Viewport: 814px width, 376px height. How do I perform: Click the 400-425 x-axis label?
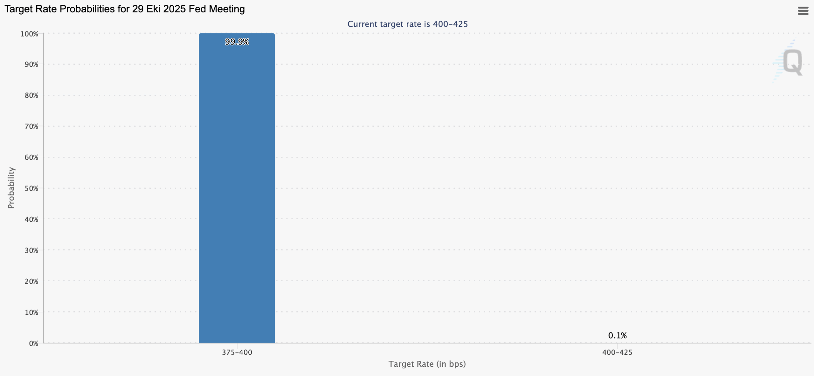pos(617,352)
